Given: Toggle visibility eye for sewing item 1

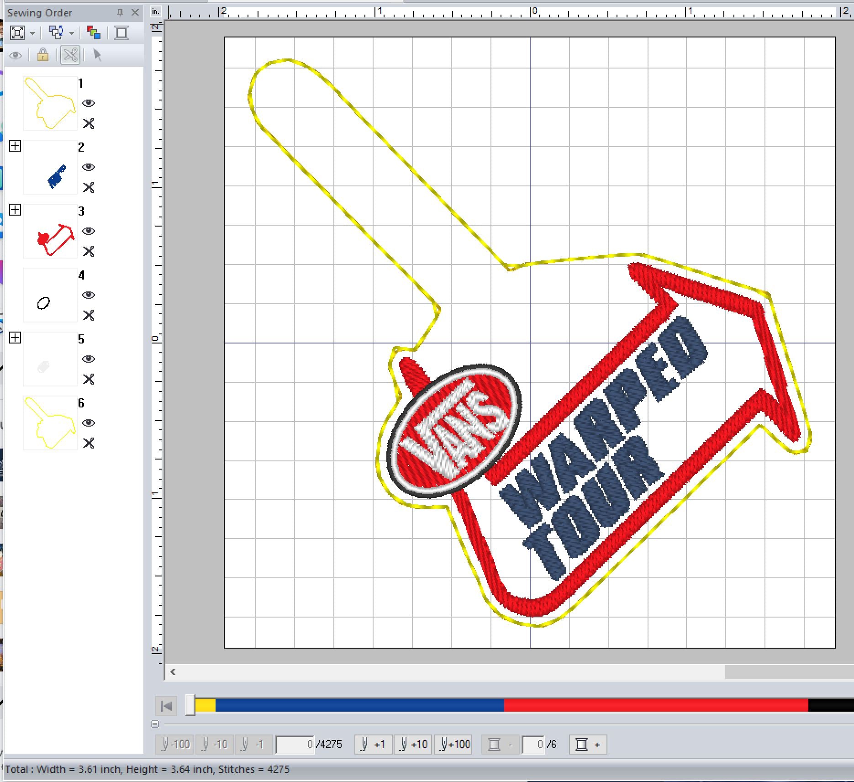Looking at the screenshot, I should point(89,103).
